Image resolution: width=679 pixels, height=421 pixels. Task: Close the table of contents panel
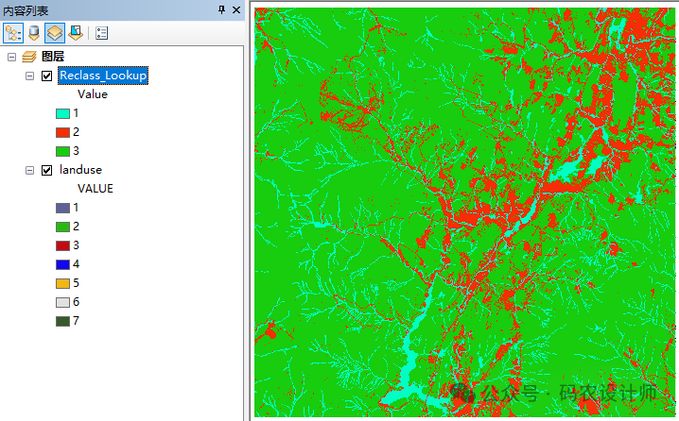[236, 9]
